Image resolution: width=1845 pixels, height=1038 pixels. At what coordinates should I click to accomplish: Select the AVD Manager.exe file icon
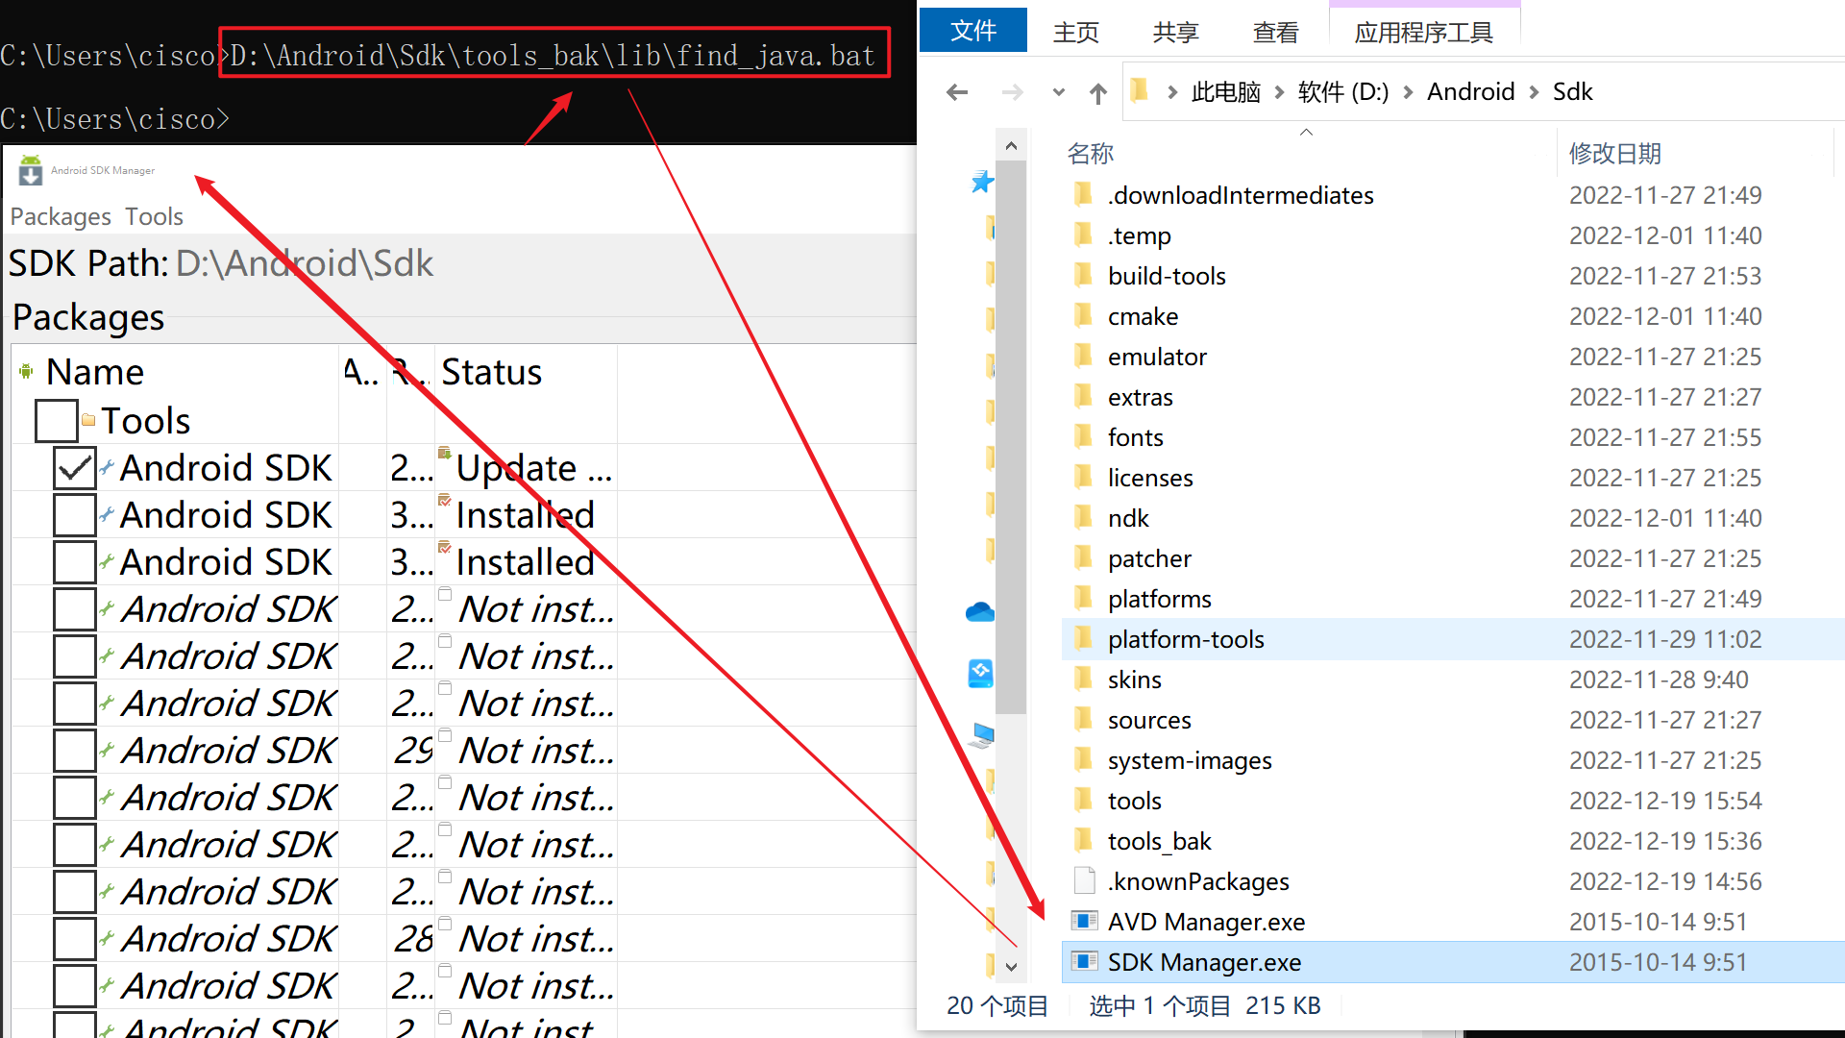point(1085,922)
